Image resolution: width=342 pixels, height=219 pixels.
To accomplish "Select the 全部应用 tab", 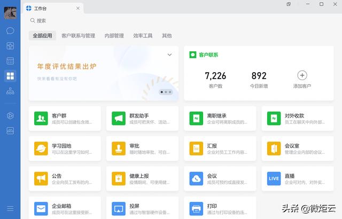I will click(42, 35).
